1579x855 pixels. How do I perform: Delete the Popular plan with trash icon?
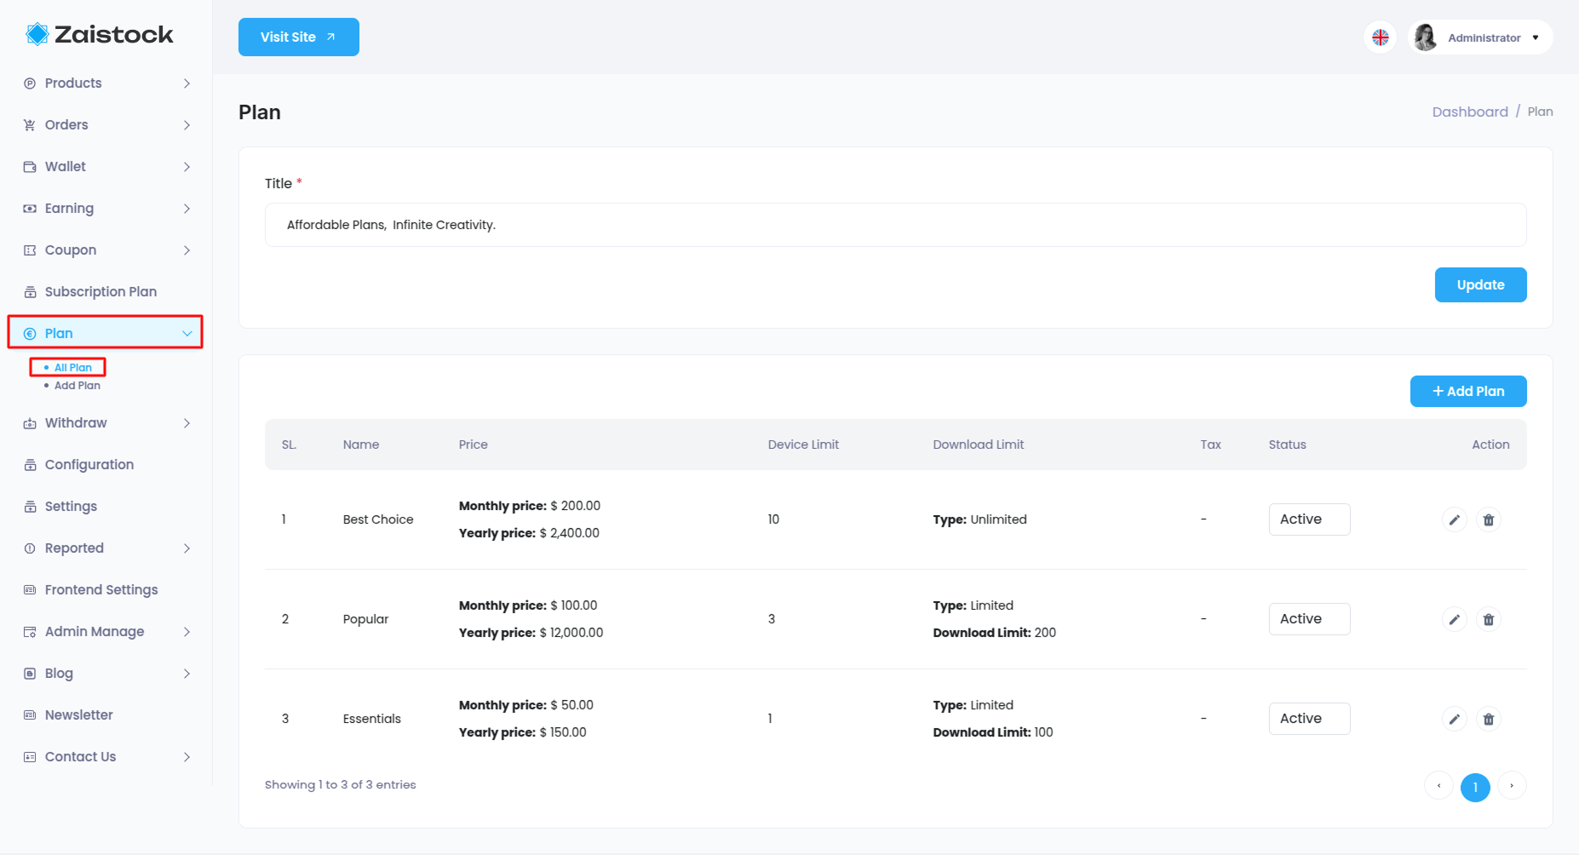1489,619
